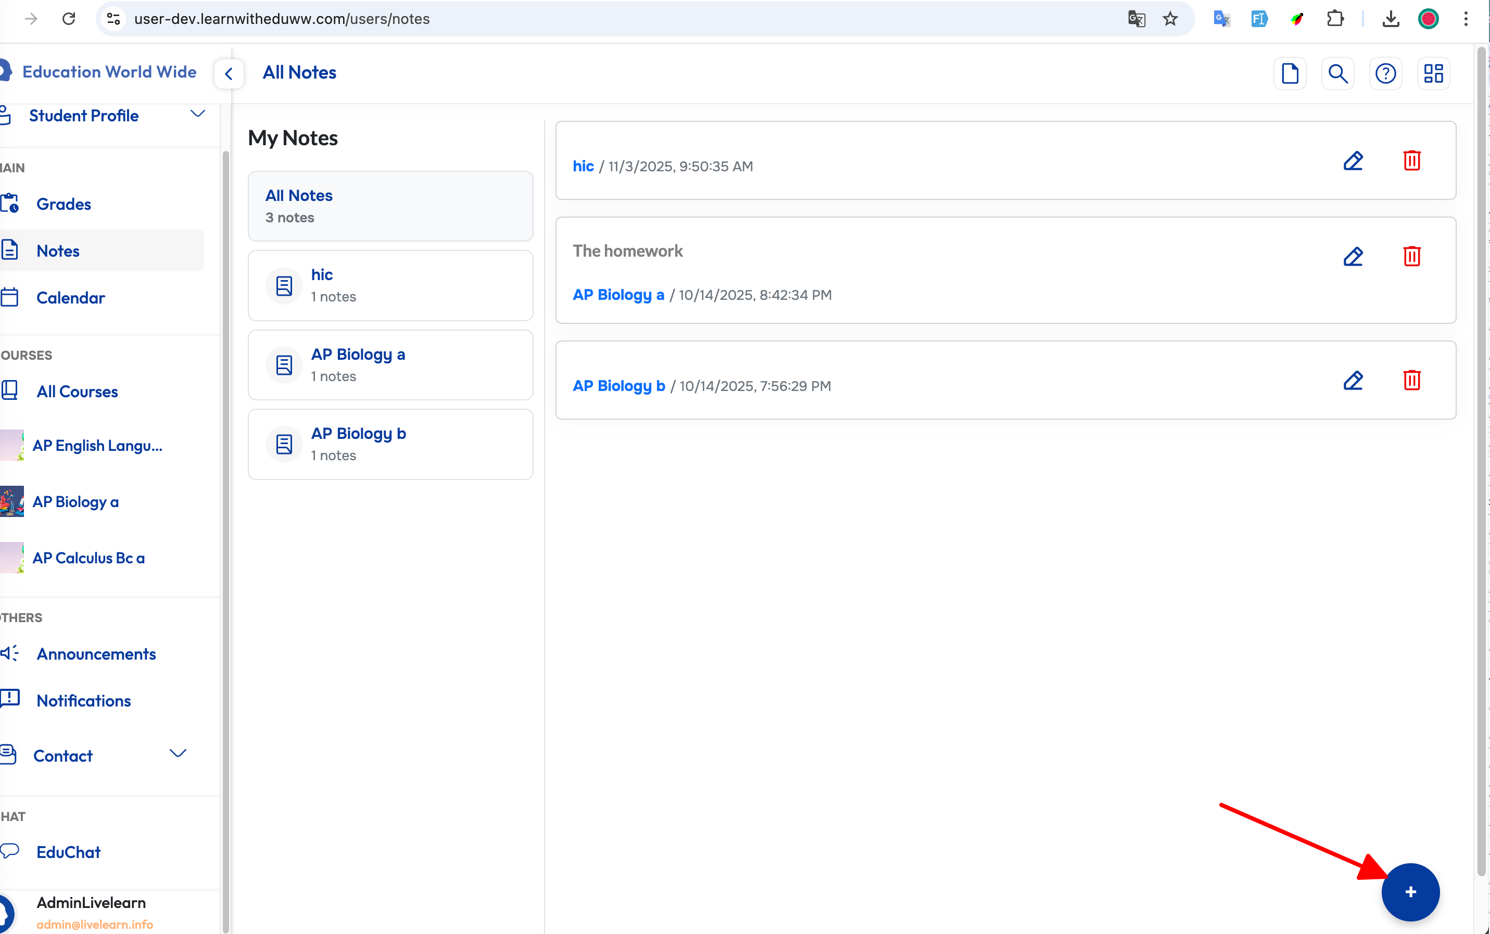The image size is (1490, 934).
Task: Open Chrome three-dot menu
Action: (1466, 19)
